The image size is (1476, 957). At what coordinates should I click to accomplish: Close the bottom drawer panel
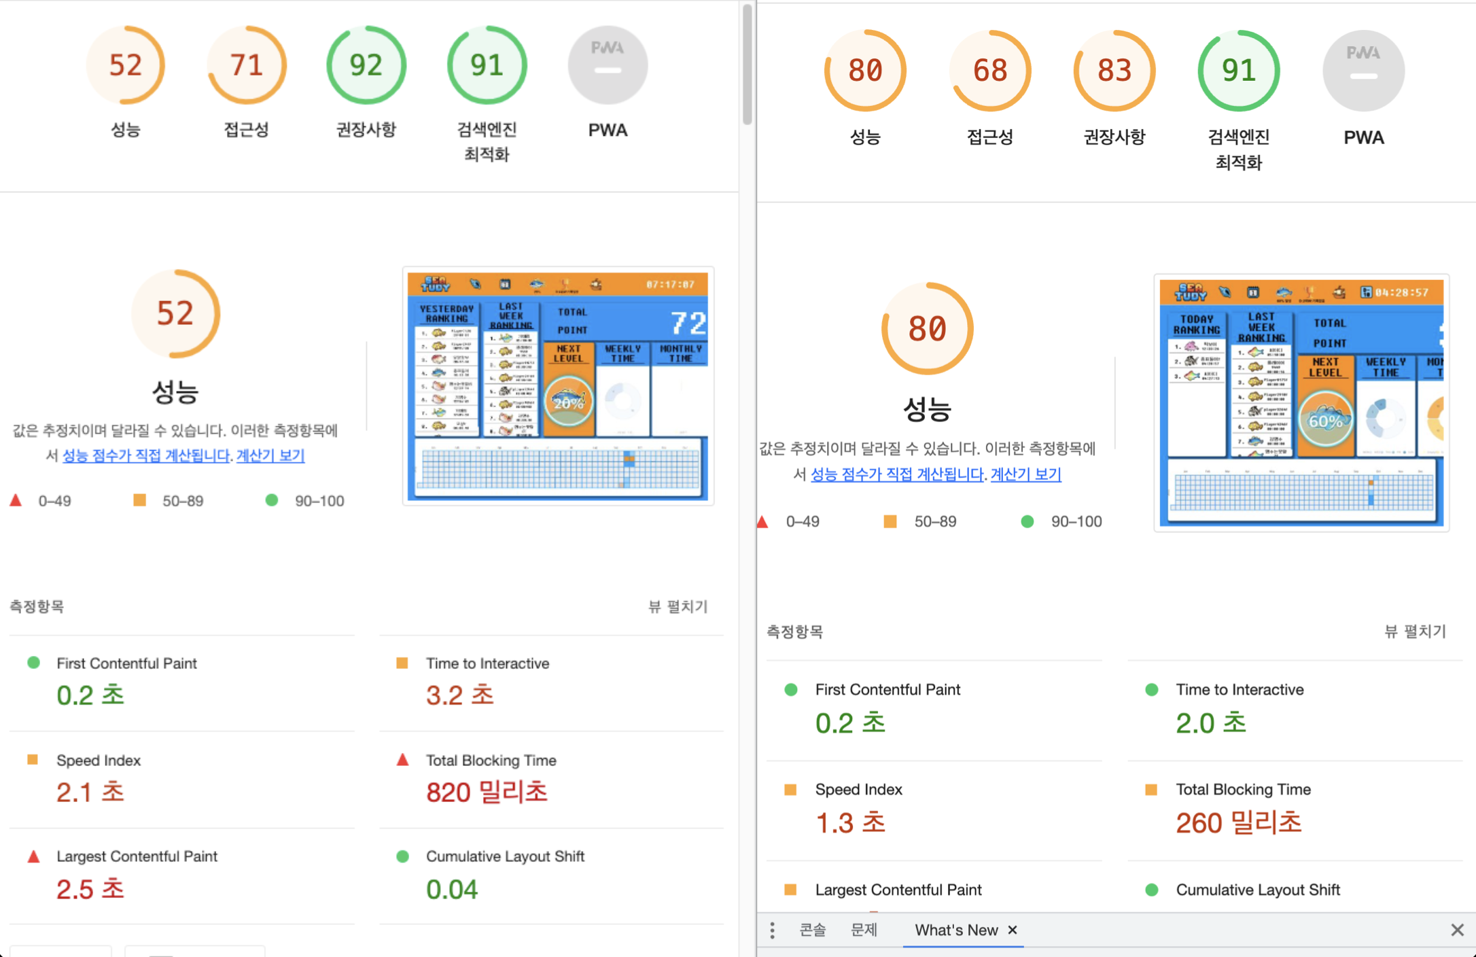point(1457,930)
